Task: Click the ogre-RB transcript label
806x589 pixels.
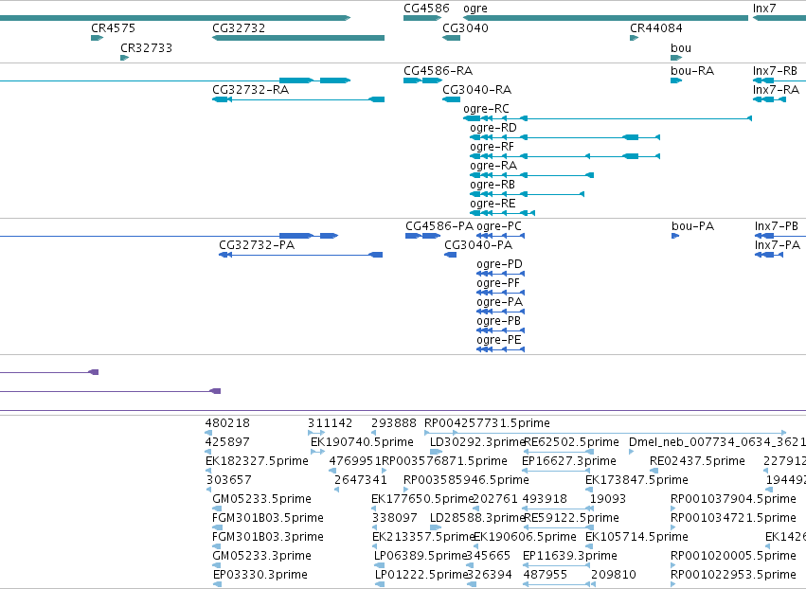Action: (492, 184)
